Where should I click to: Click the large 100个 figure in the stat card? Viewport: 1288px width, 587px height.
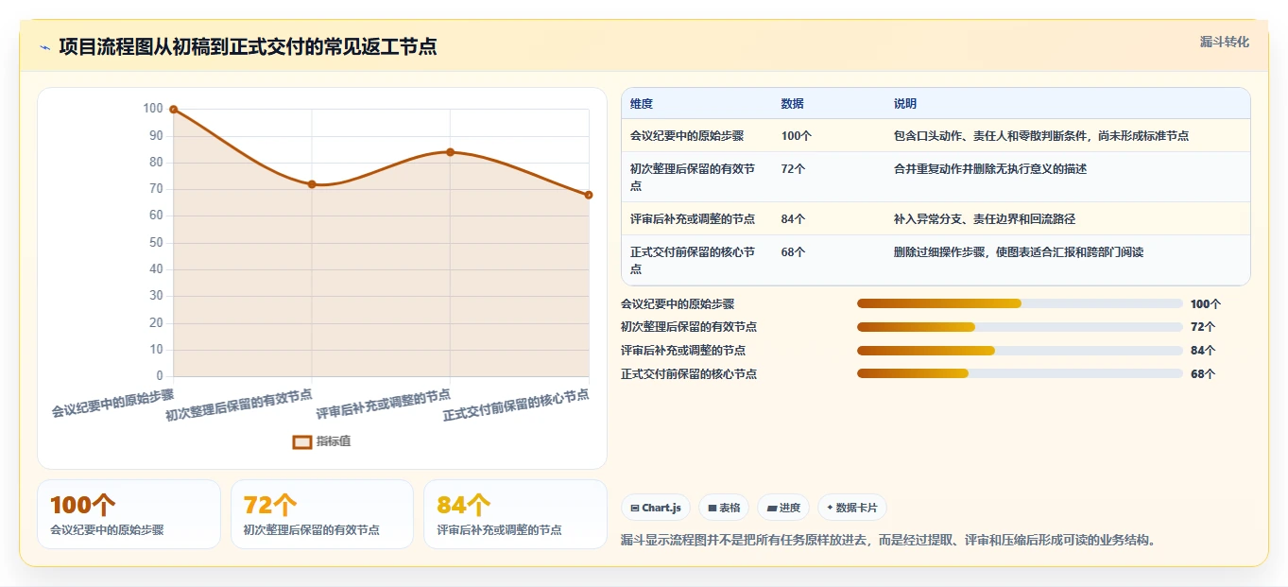pyautogui.click(x=83, y=506)
